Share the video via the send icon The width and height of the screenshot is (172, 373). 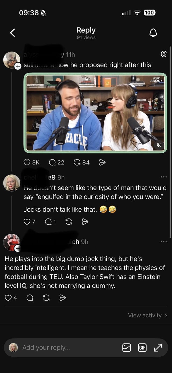coord(102,162)
